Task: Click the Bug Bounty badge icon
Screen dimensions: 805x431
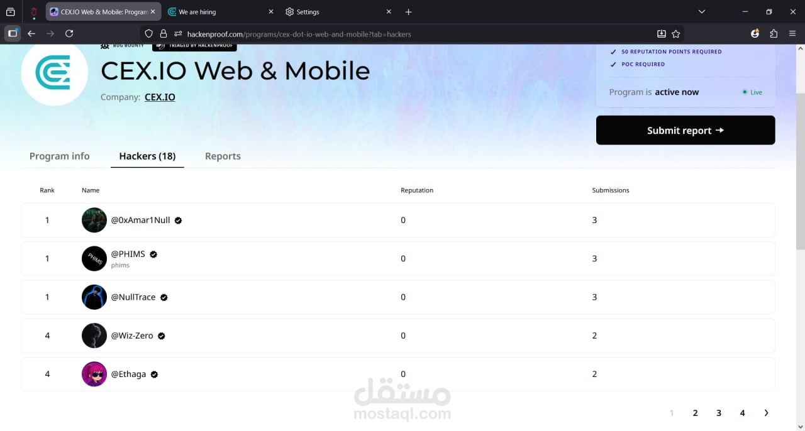Action: pyautogui.click(x=105, y=46)
